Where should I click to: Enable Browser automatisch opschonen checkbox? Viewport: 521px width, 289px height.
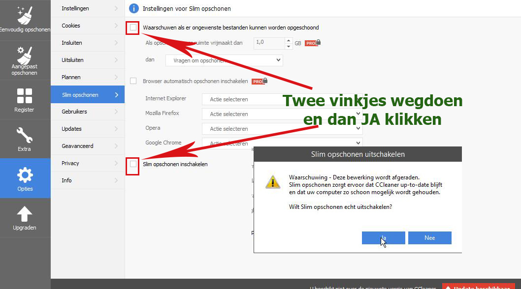[133, 81]
